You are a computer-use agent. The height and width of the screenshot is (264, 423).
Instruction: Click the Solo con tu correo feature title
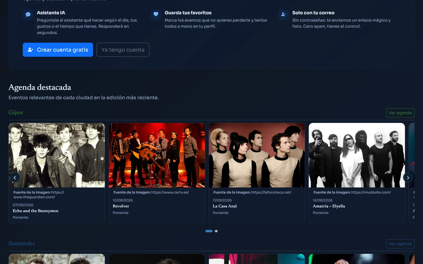313,13
